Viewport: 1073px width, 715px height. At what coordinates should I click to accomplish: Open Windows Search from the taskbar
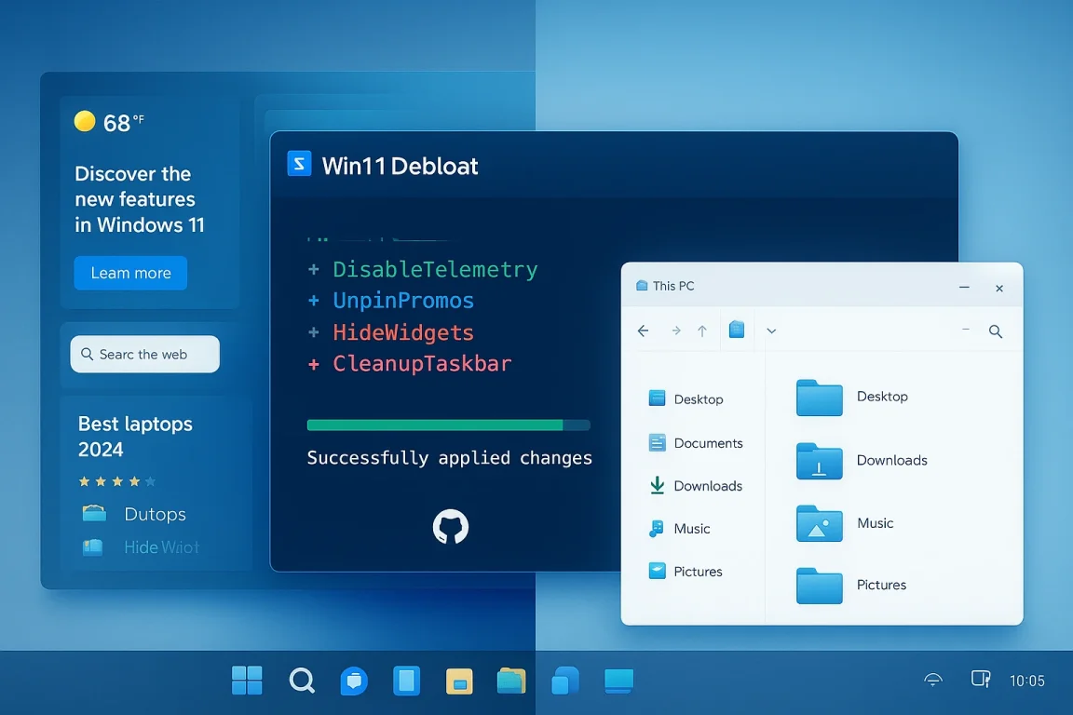coord(302,681)
